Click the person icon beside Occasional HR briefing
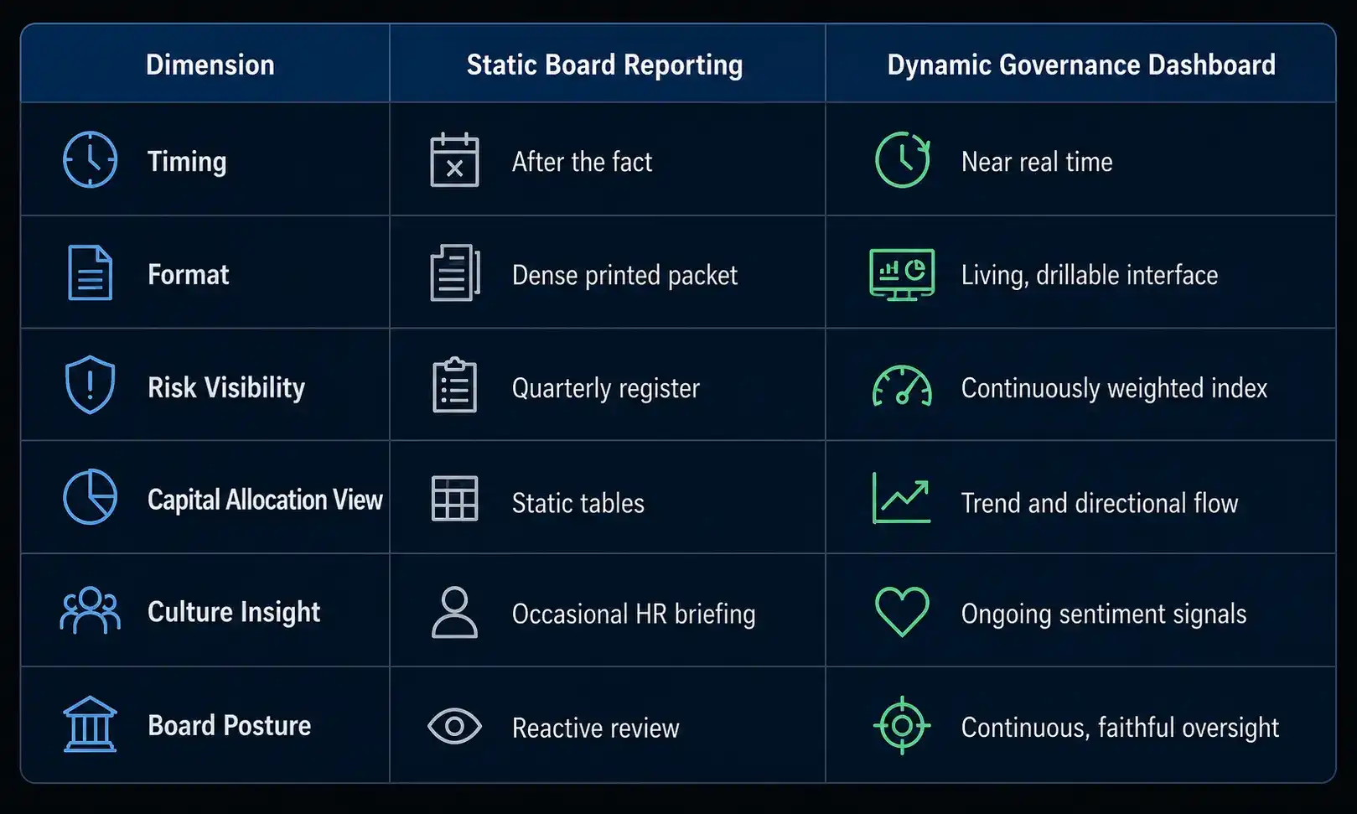Viewport: 1357px width, 814px height. [x=454, y=612]
